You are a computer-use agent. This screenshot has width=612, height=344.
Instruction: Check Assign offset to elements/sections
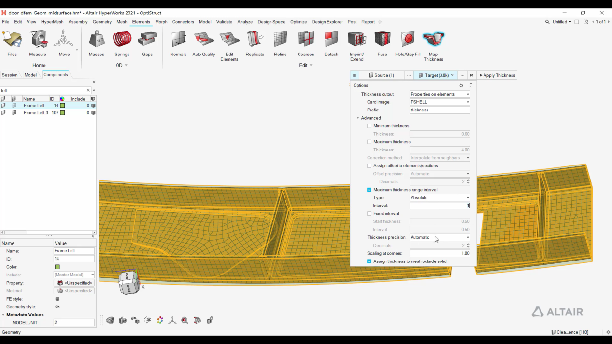(370, 166)
